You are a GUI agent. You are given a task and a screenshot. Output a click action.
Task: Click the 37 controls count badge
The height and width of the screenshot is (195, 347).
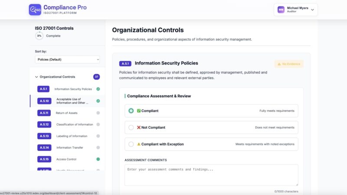[x=96, y=77]
